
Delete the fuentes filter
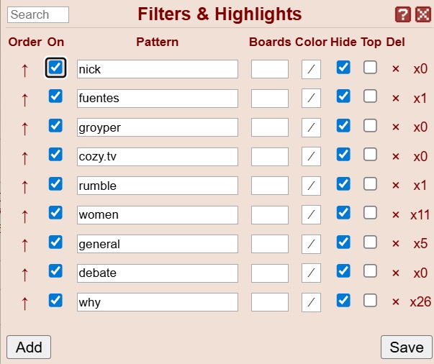click(396, 98)
